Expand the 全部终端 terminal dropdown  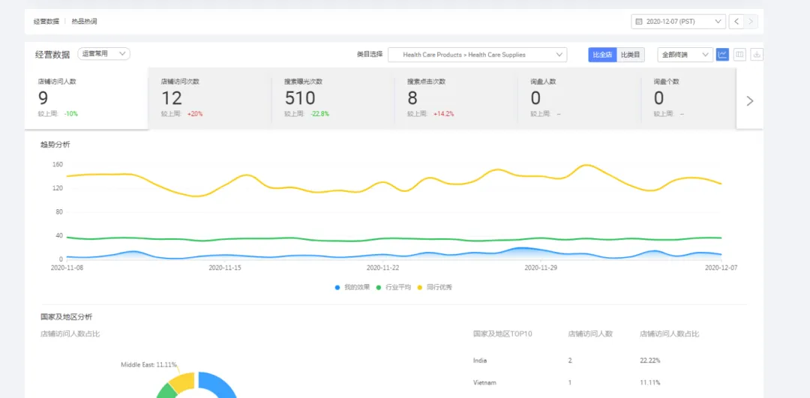tap(685, 55)
